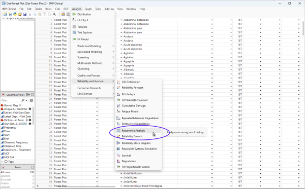Open the DOE menu
The image size is (305, 189).
[66, 9]
